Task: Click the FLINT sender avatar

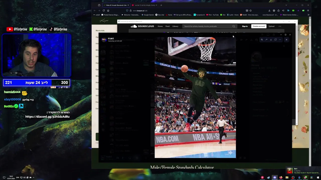Action: tap(104, 39)
